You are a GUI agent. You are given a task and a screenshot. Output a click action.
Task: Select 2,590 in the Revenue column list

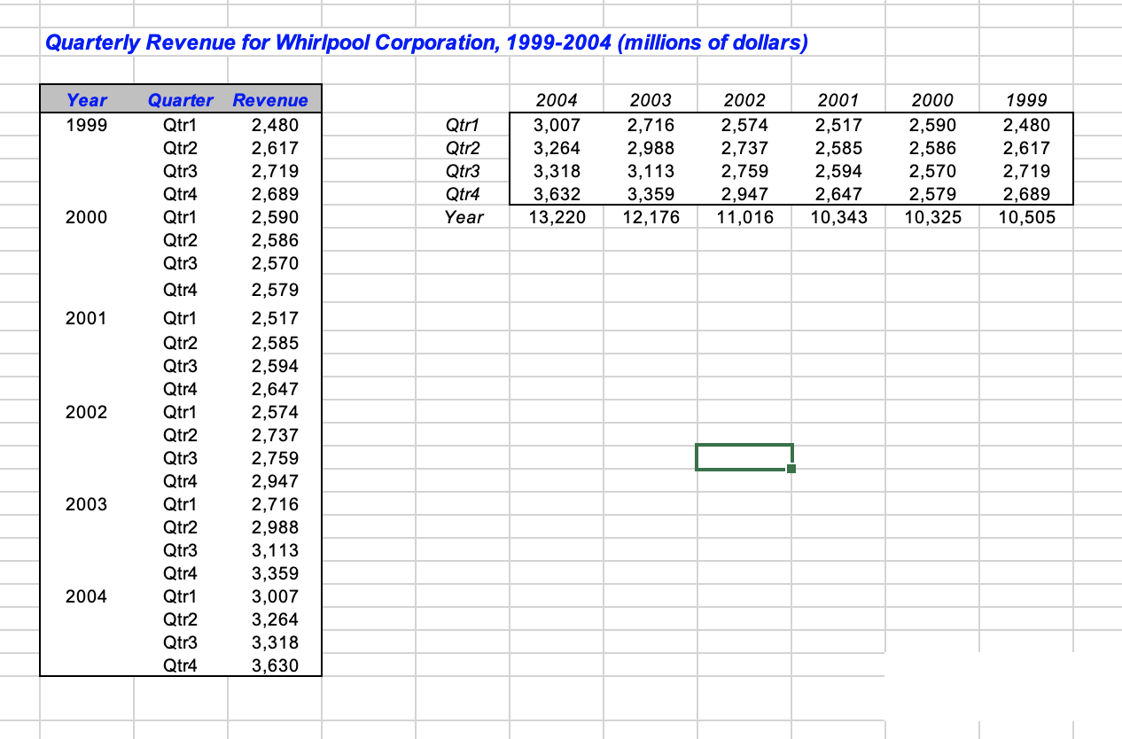pyautogui.click(x=275, y=217)
